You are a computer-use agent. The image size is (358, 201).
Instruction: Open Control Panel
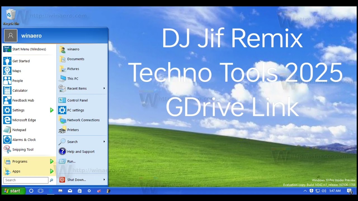[82, 100]
